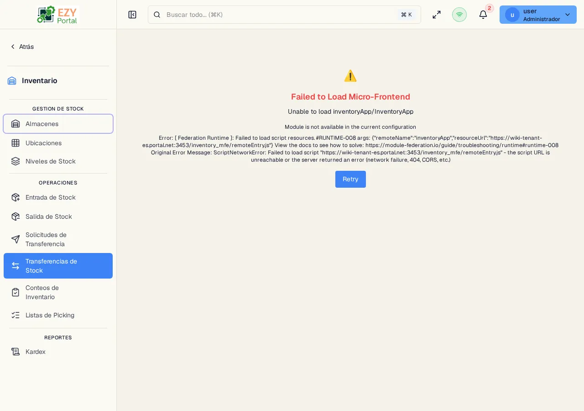584x411 pixels.
Task: Click 'Module is not available' message
Action: click(x=350, y=127)
